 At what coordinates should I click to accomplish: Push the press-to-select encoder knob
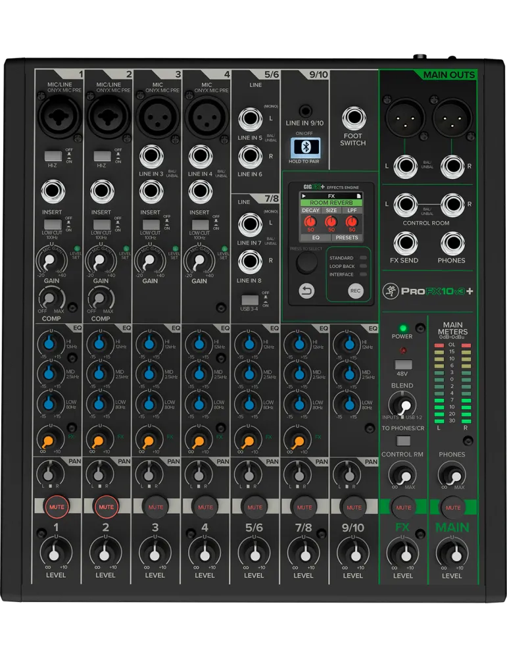click(x=307, y=263)
